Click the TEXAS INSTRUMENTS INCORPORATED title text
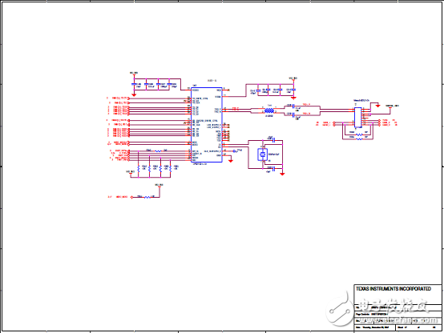The image size is (444, 333). pos(394,289)
